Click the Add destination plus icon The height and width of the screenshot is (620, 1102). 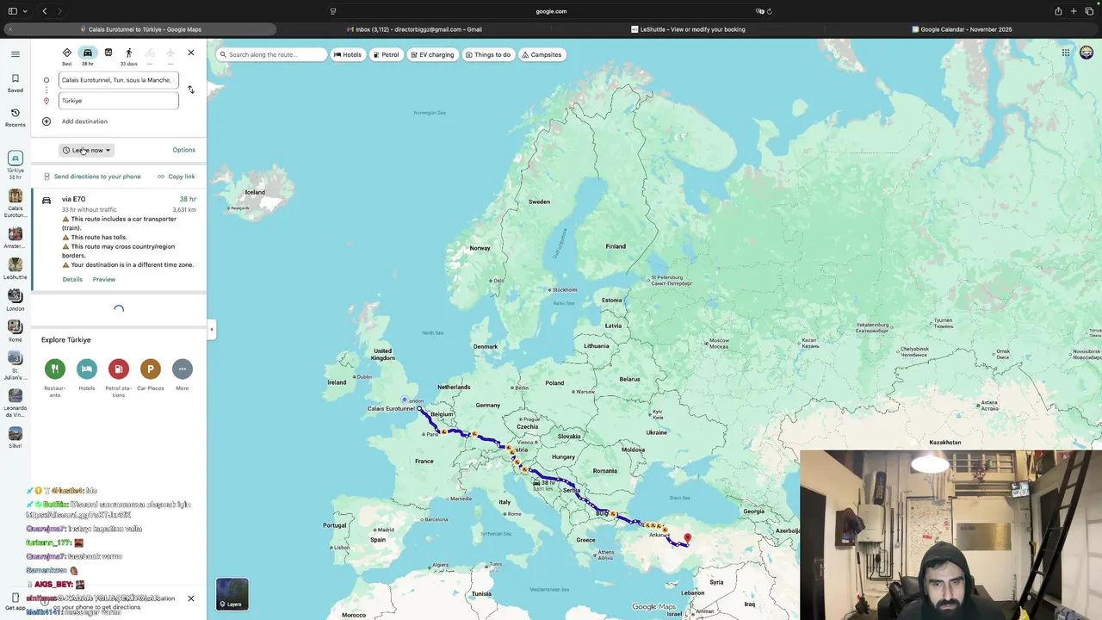coord(46,121)
